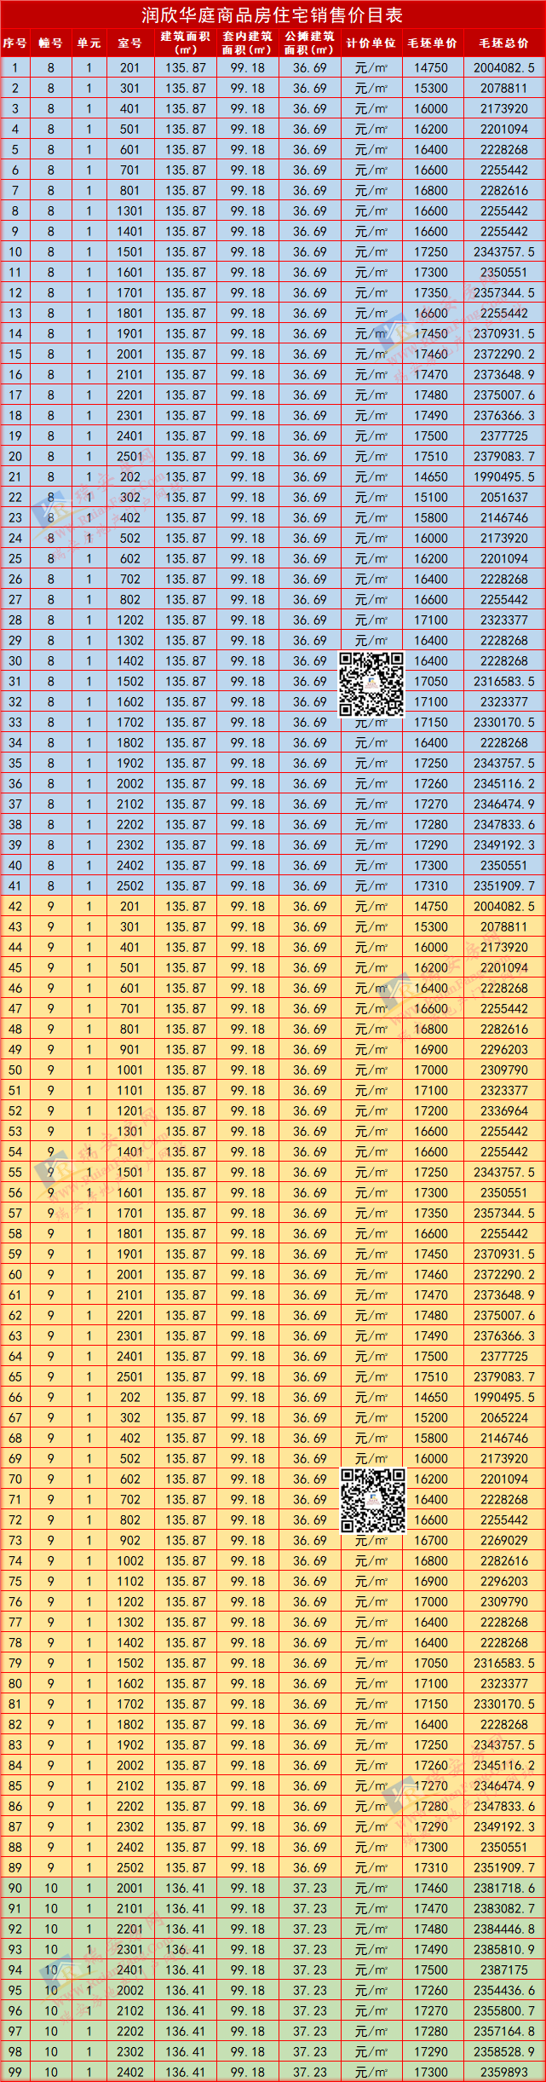This screenshot has width=546, height=2082.
Task: Select total price 2336964 cell
Action: pos(503,1110)
